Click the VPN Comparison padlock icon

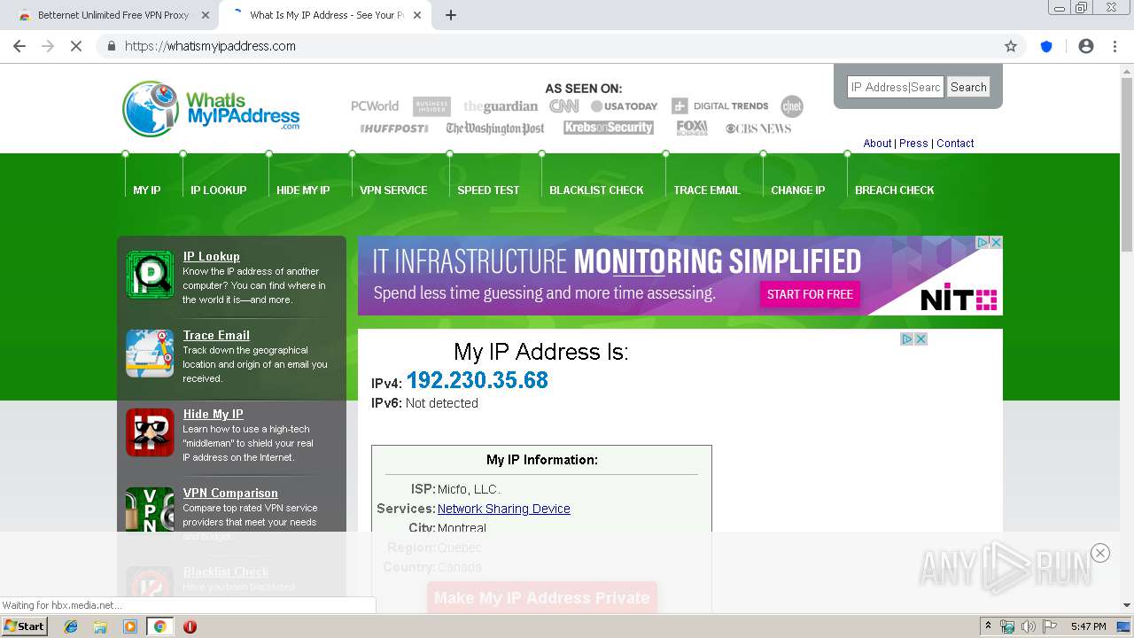point(150,510)
